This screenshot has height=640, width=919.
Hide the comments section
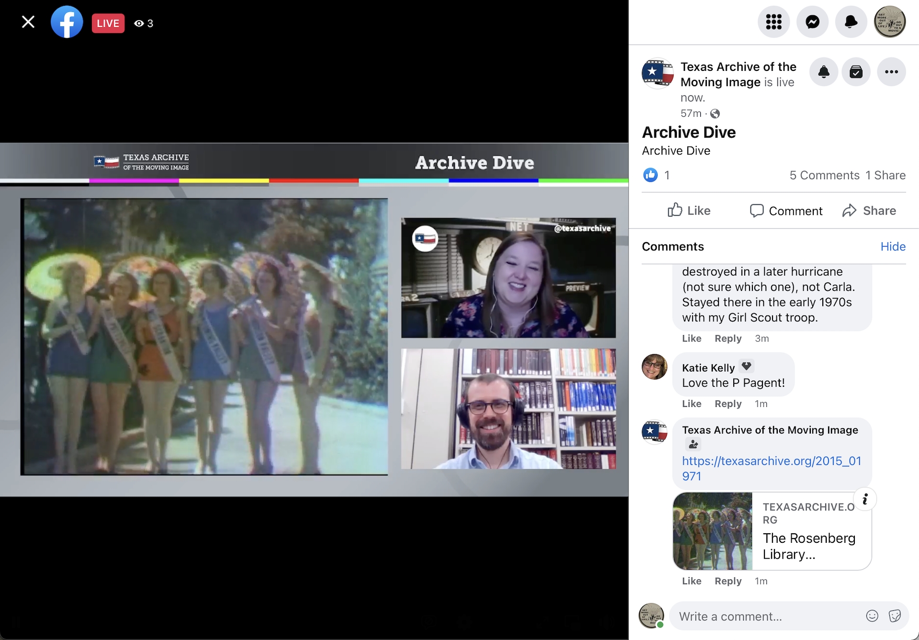point(893,247)
